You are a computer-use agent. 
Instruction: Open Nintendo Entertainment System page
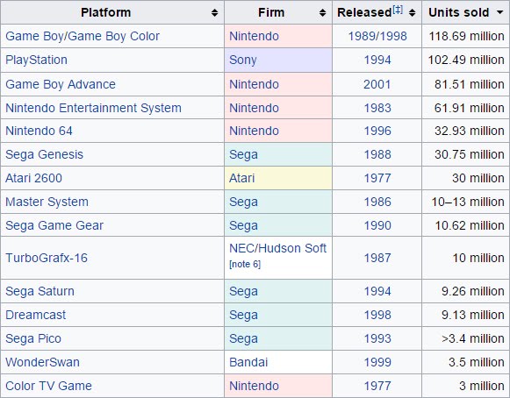(93, 108)
